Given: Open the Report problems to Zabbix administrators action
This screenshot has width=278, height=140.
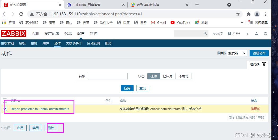Looking at the screenshot, I should pyautogui.click(x=40, y=109).
